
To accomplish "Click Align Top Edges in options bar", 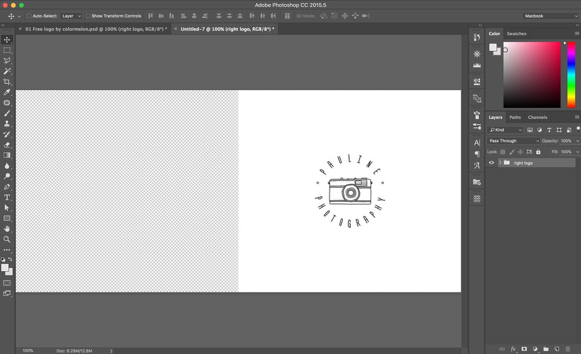I will (x=150, y=16).
